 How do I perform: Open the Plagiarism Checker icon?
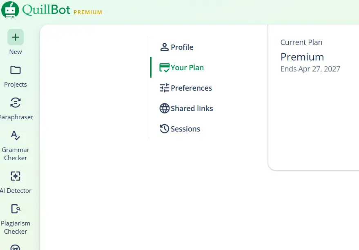16,209
